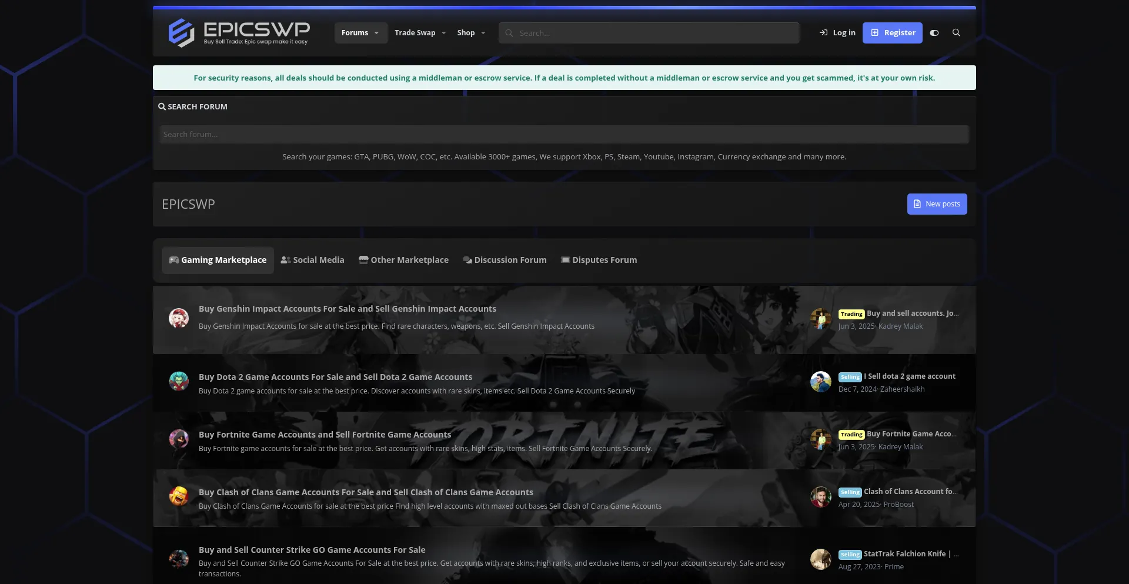Click the Dota 2 forum icon
Viewport: 1129px width, 584px height.
(179, 382)
